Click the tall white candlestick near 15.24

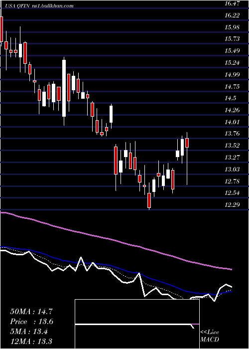coord(64,88)
